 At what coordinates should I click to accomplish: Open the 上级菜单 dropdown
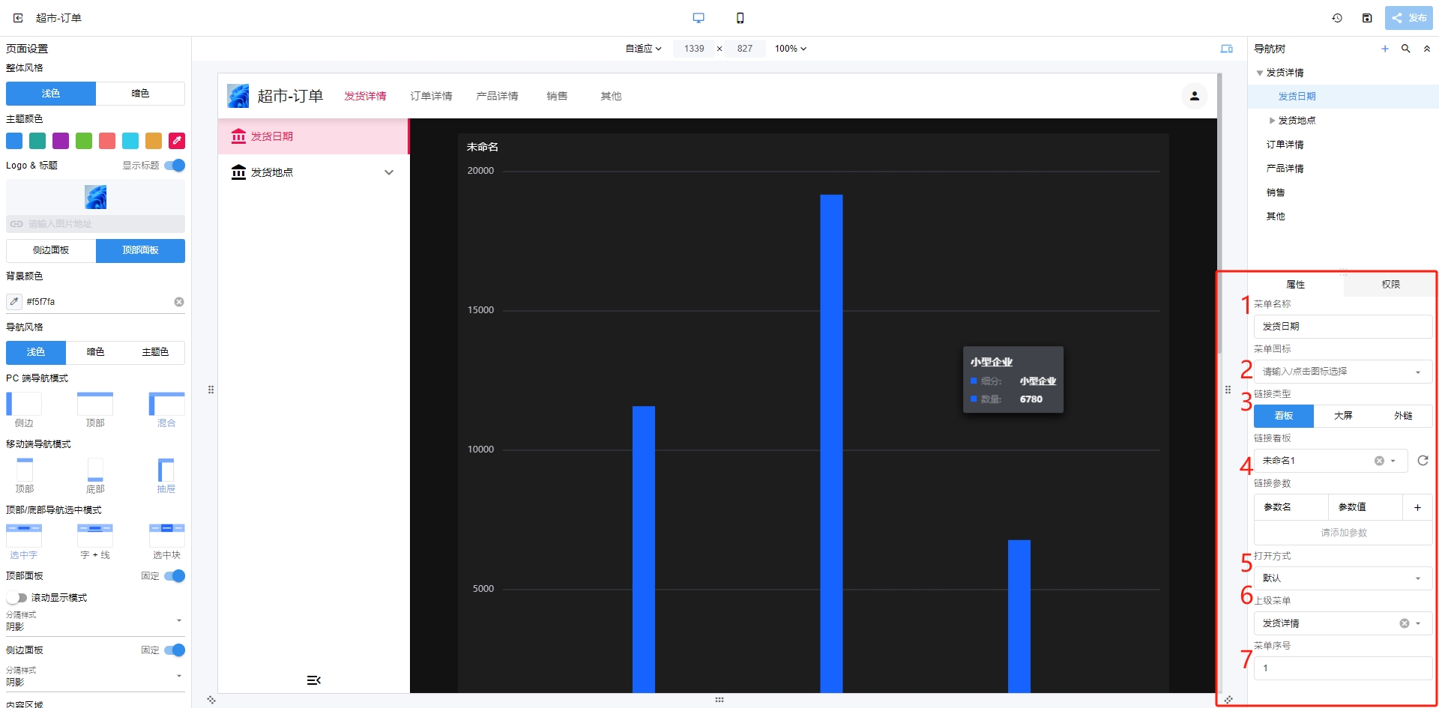pyautogui.click(x=1342, y=623)
